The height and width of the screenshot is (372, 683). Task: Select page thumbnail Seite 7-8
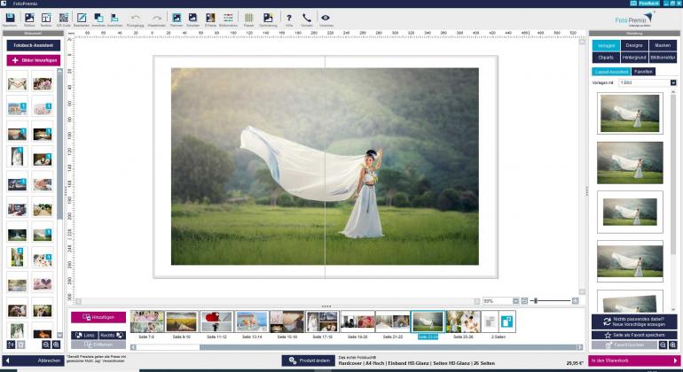click(x=146, y=322)
